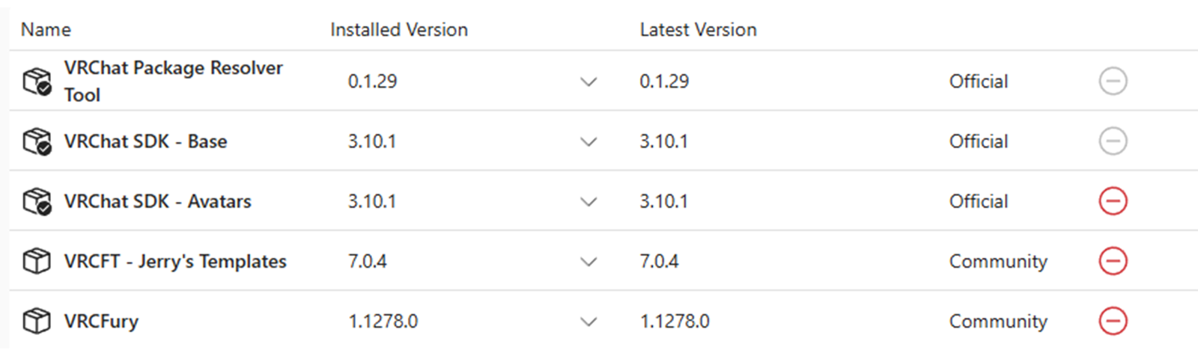Click the VRChat SDK - Base package icon
Image resolution: width=1198 pixels, height=359 pixels.
36,141
